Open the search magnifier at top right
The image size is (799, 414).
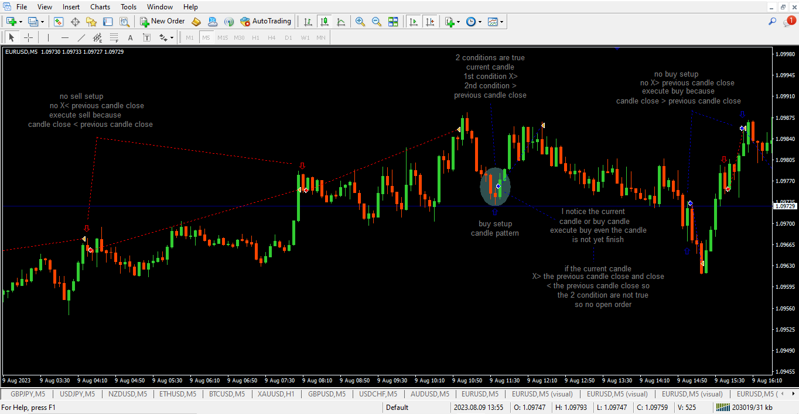[773, 22]
